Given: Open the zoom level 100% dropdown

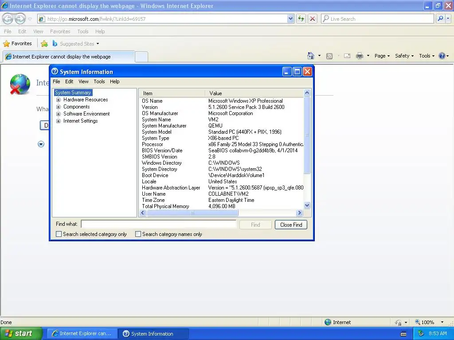Looking at the screenshot, I should point(442,322).
